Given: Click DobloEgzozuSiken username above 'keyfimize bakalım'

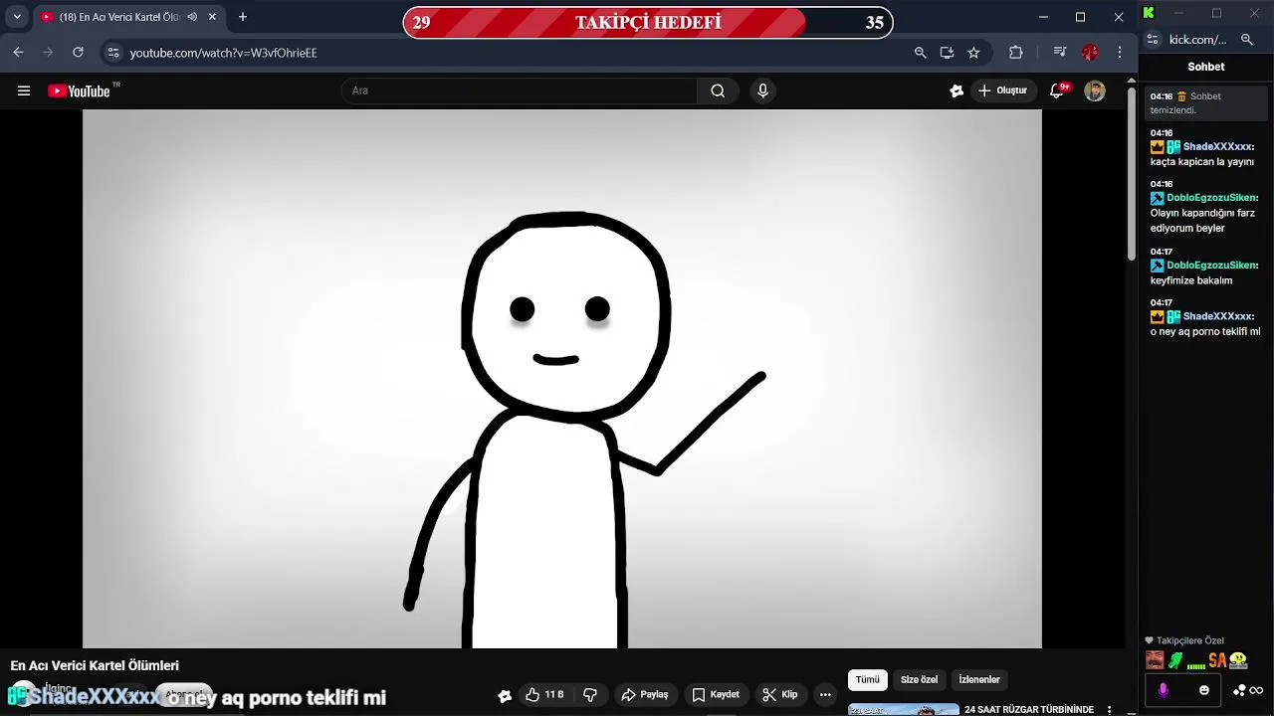Looking at the screenshot, I should click(x=1212, y=266).
